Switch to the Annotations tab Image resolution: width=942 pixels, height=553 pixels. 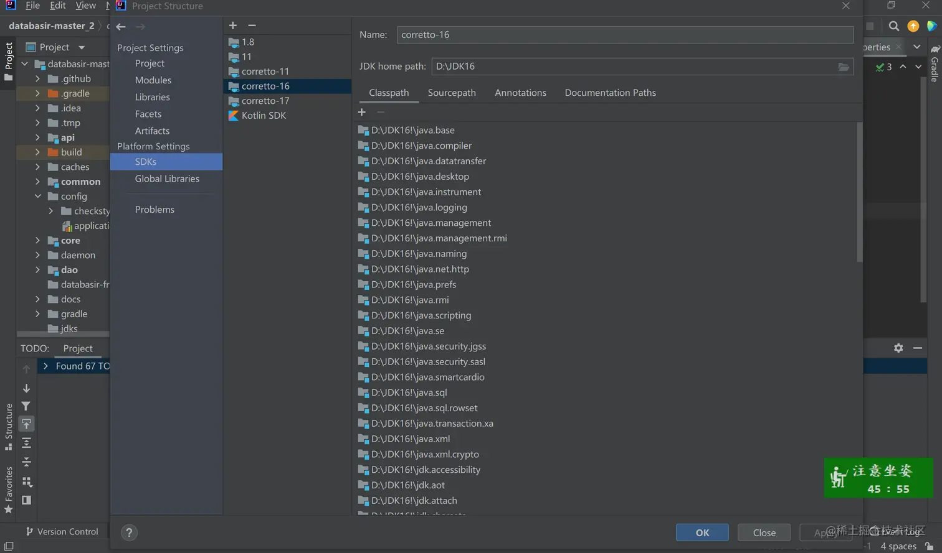pos(520,93)
